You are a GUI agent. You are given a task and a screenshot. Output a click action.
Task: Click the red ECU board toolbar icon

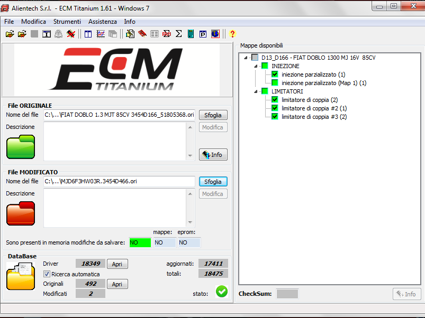pos(142,34)
